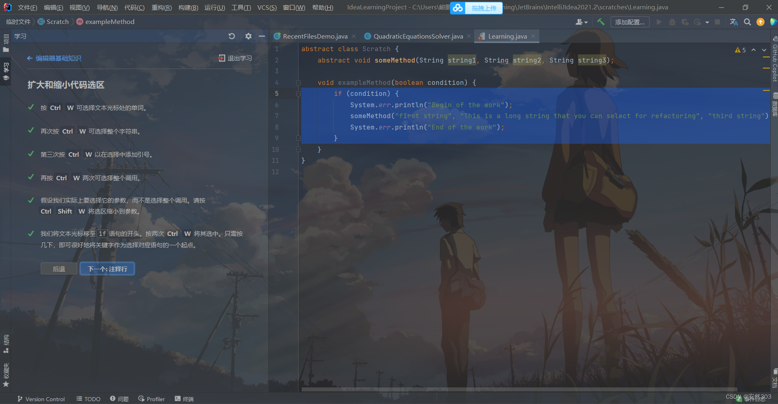Close the Learning.java tab
The width and height of the screenshot is (778, 404).
click(533, 36)
